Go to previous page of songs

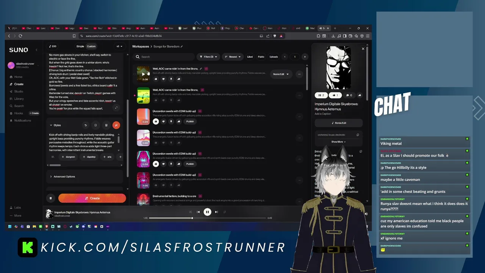(x=285, y=57)
